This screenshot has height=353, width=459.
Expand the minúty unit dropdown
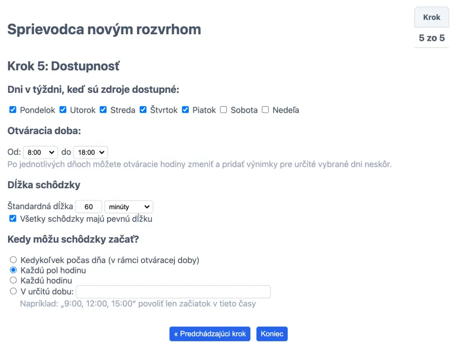129,207
